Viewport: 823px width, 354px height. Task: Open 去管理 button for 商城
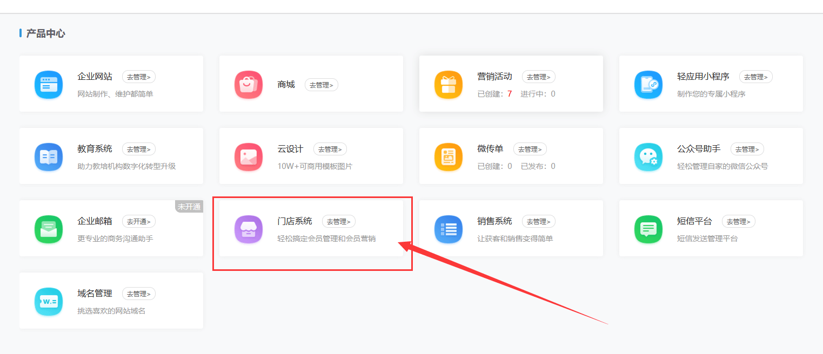pos(322,85)
